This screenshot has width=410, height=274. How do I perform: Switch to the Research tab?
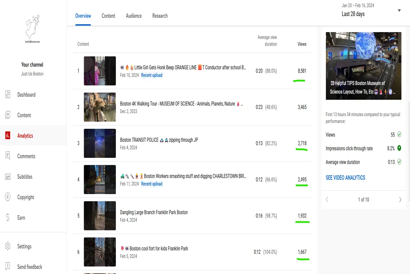[x=160, y=16]
